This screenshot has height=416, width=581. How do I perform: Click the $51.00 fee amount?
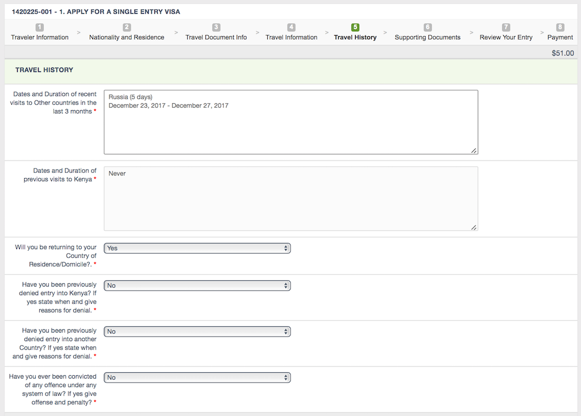(x=562, y=53)
